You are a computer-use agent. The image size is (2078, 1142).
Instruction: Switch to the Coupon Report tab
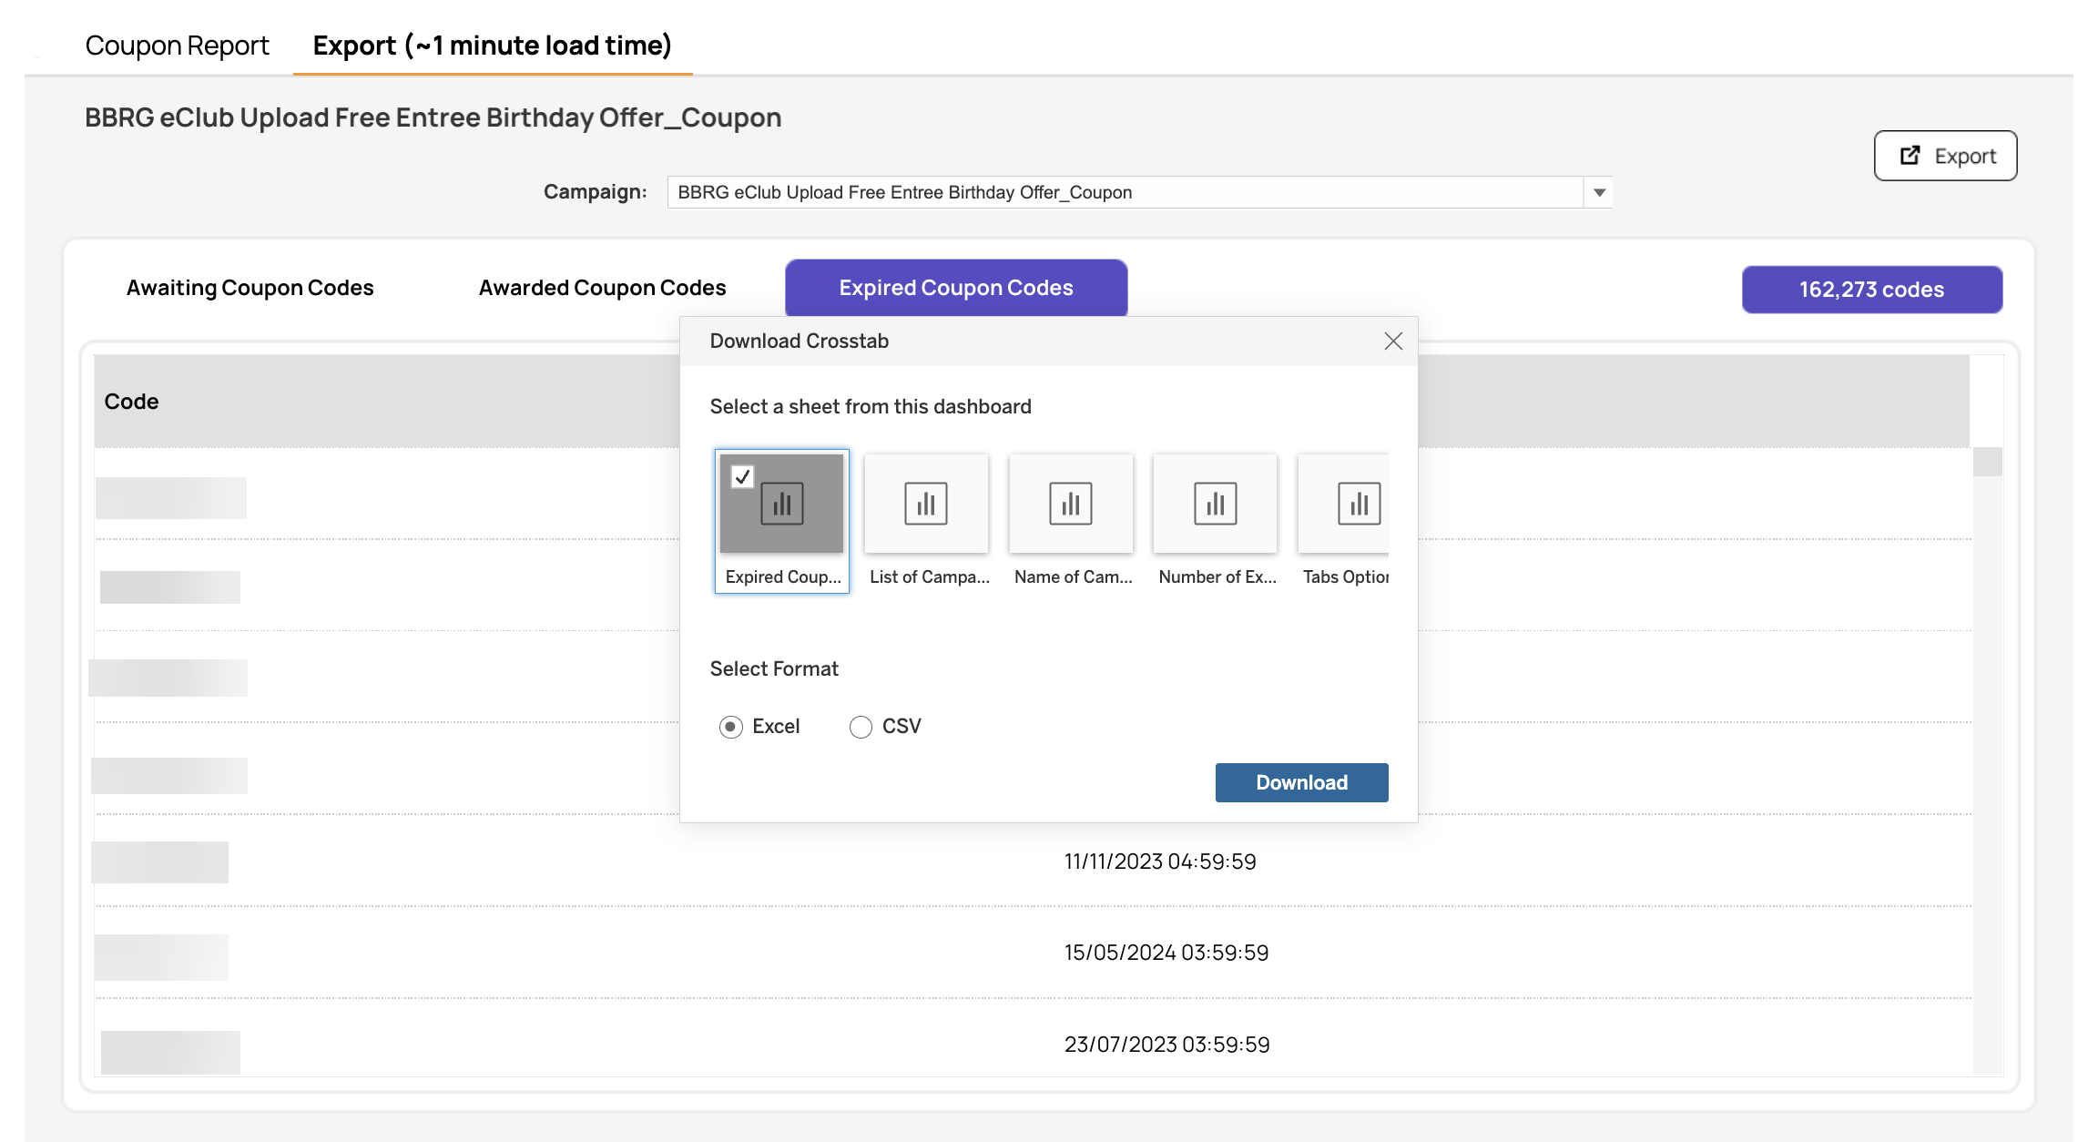177,45
